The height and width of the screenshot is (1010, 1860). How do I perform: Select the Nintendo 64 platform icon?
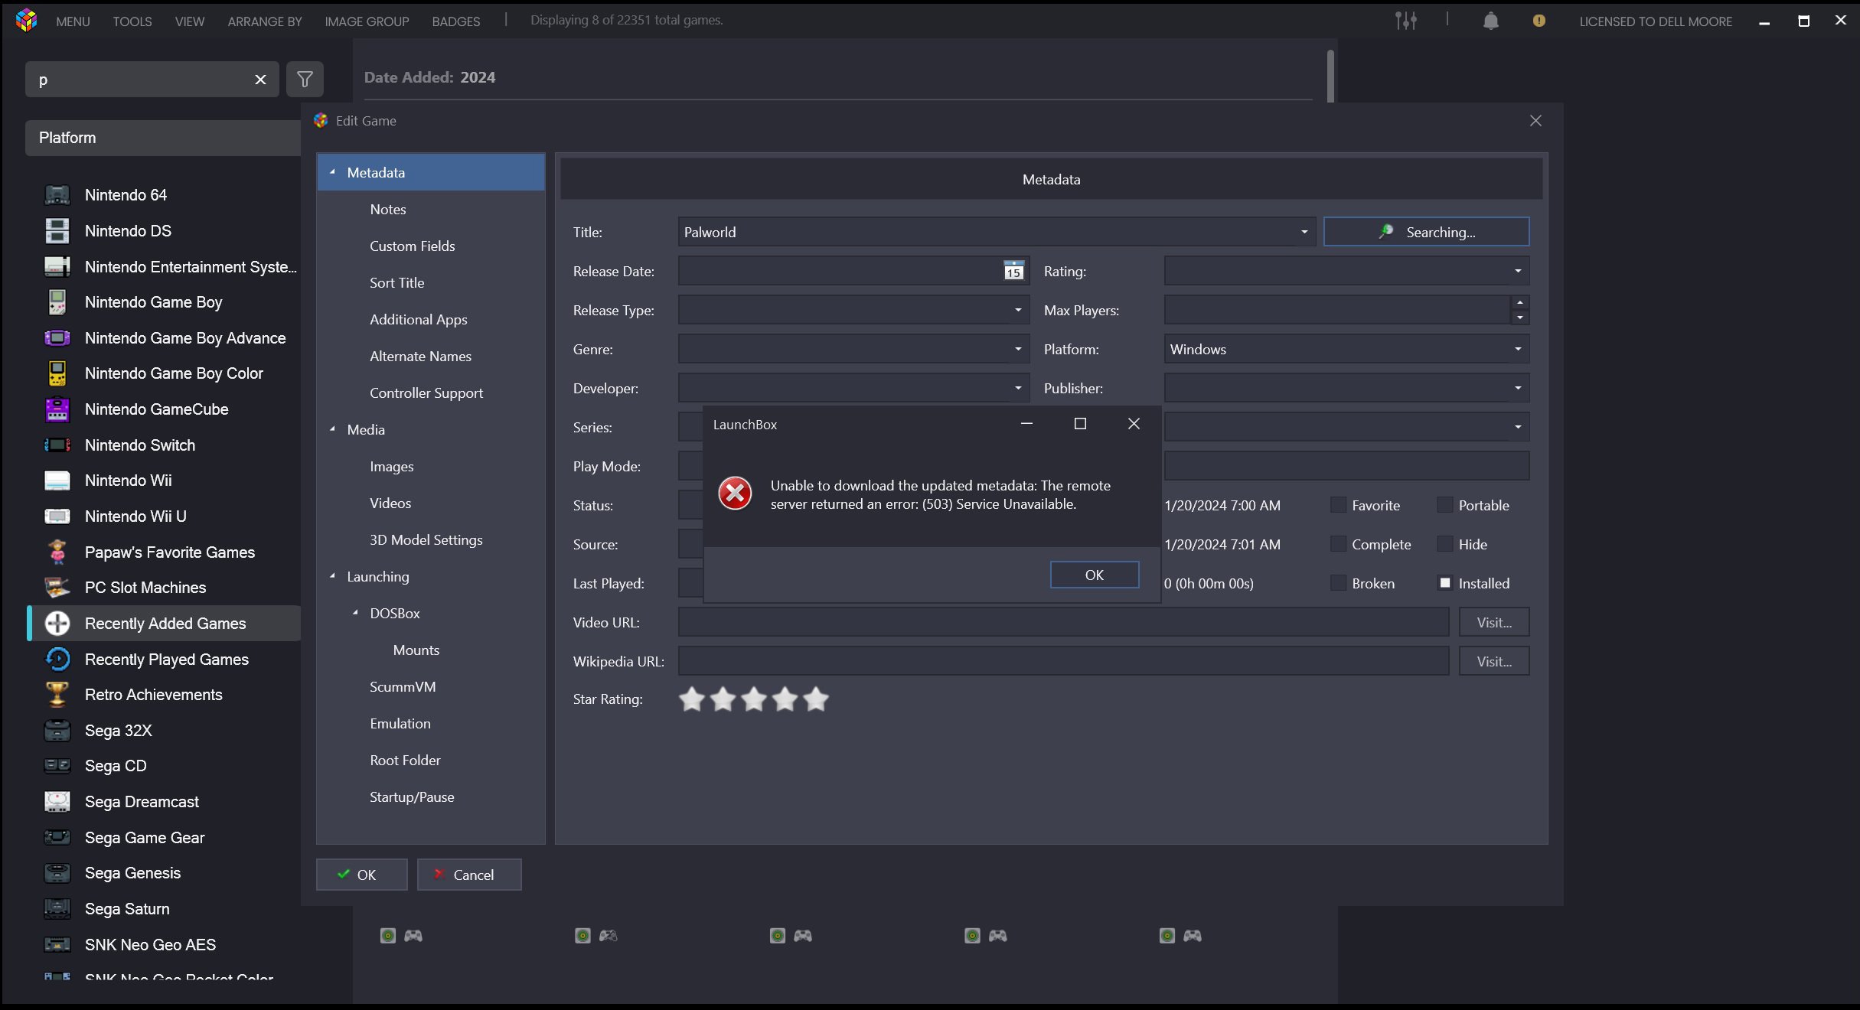pyautogui.click(x=57, y=195)
